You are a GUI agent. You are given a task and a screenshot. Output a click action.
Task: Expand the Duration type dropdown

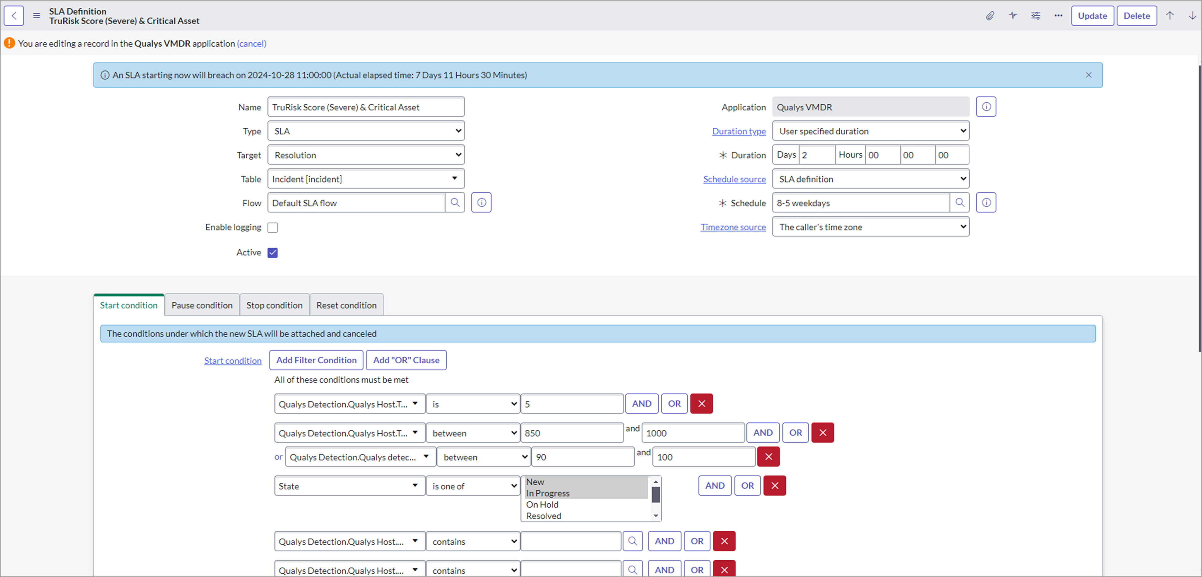coord(871,131)
